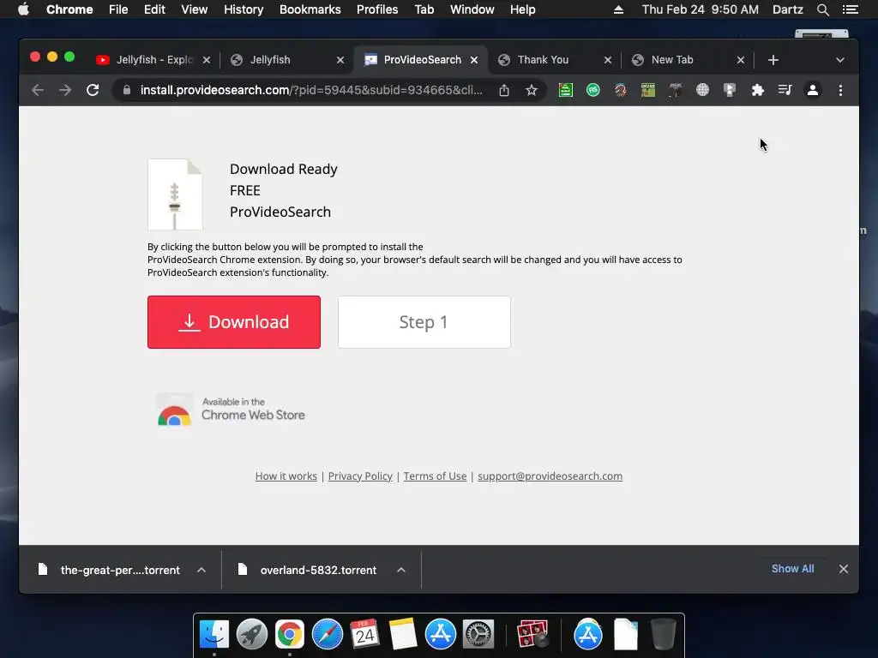Open the Extensions puzzle piece menu
This screenshot has height=658, width=878.
click(758, 90)
